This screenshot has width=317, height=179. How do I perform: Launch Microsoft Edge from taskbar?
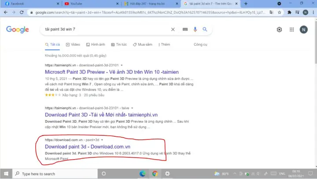(x=143, y=174)
